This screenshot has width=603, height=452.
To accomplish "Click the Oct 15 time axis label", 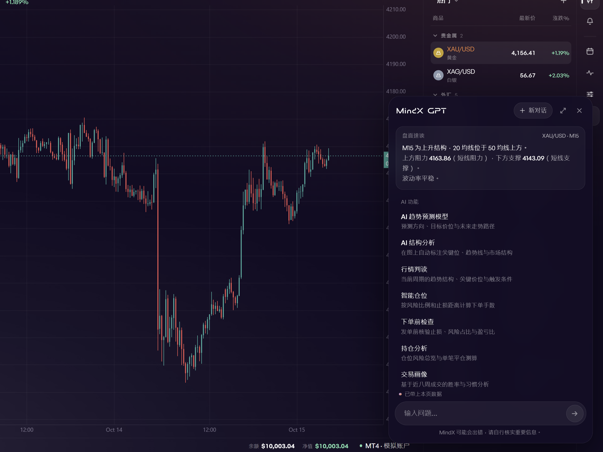I will tap(297, 430).
